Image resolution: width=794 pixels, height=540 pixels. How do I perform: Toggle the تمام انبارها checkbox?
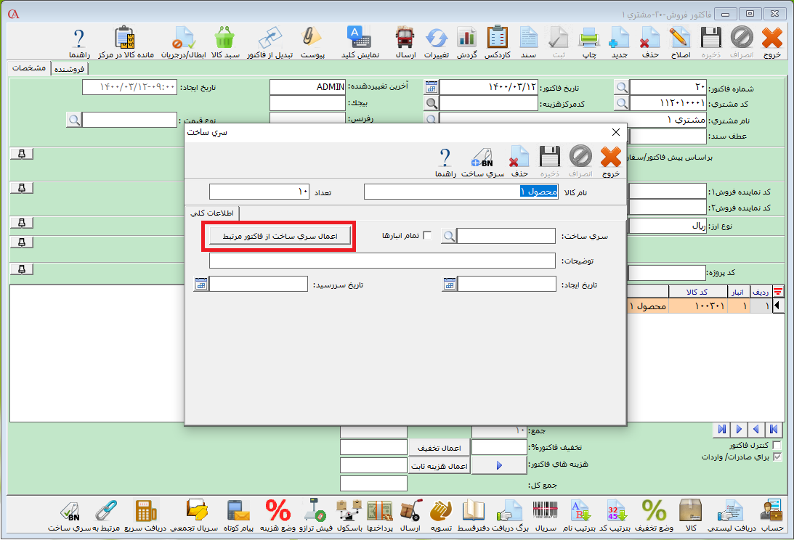point(427,236)
